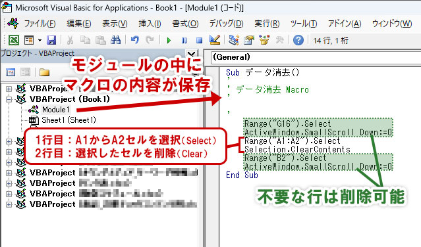421x247 pixels.
Task: Click the データ消去 Macro comment line
Action: pyautogui.click(x=272, y=89)
